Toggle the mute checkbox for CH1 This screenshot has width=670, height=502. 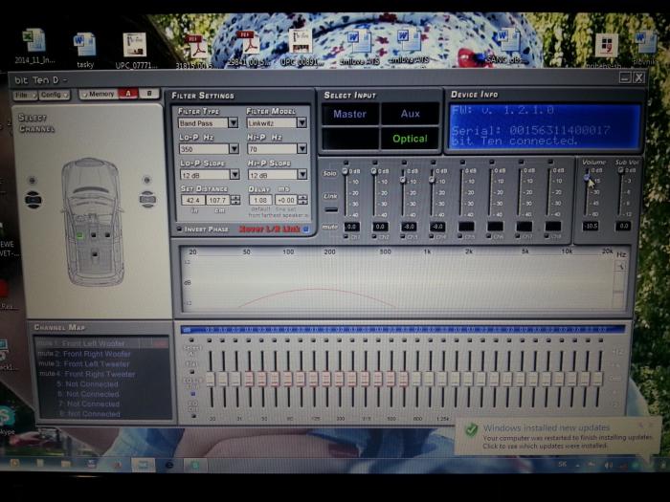tap(346, 236)
